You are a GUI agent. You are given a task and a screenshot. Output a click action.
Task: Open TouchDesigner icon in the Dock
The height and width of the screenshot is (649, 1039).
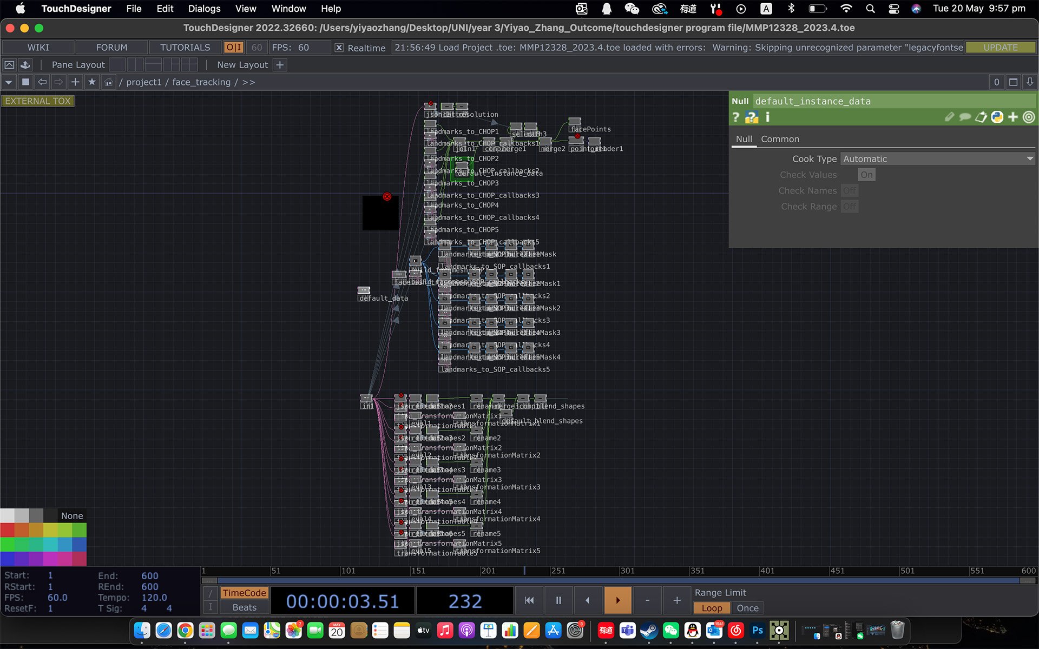(x=779, y=630)
